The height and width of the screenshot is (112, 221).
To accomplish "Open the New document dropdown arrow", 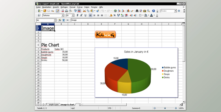I will 42,11.
